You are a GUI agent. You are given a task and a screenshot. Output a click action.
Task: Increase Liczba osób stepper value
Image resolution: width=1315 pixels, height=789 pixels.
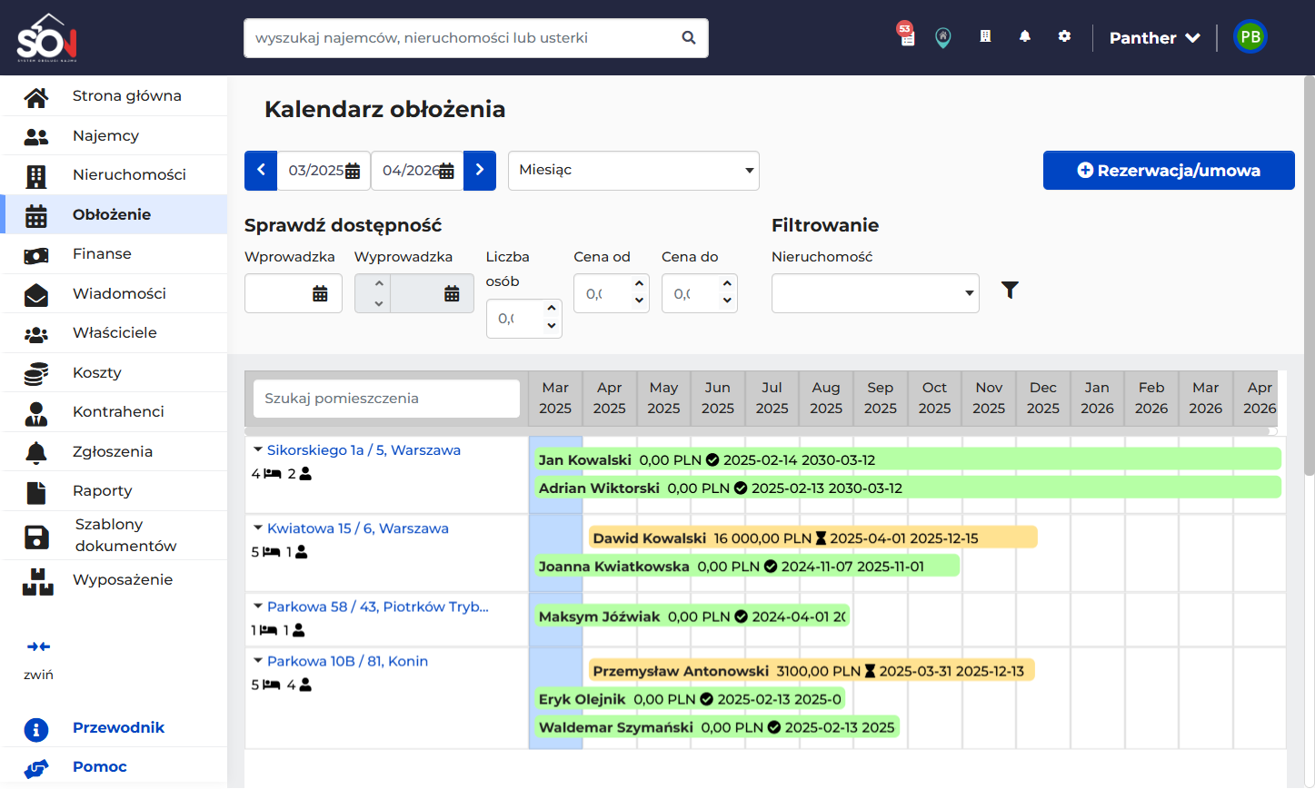point(552,309)
